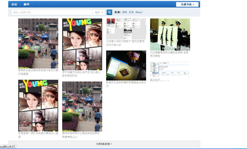The image size is (247, 149).
Task: Open the 插件 plugins tab
Action: click(x=26, y=4)
